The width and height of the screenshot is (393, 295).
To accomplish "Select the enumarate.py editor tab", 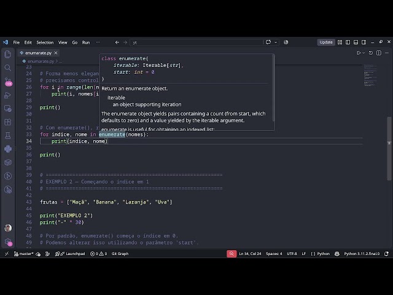I will pyautogui.click(x=38, y=53).
